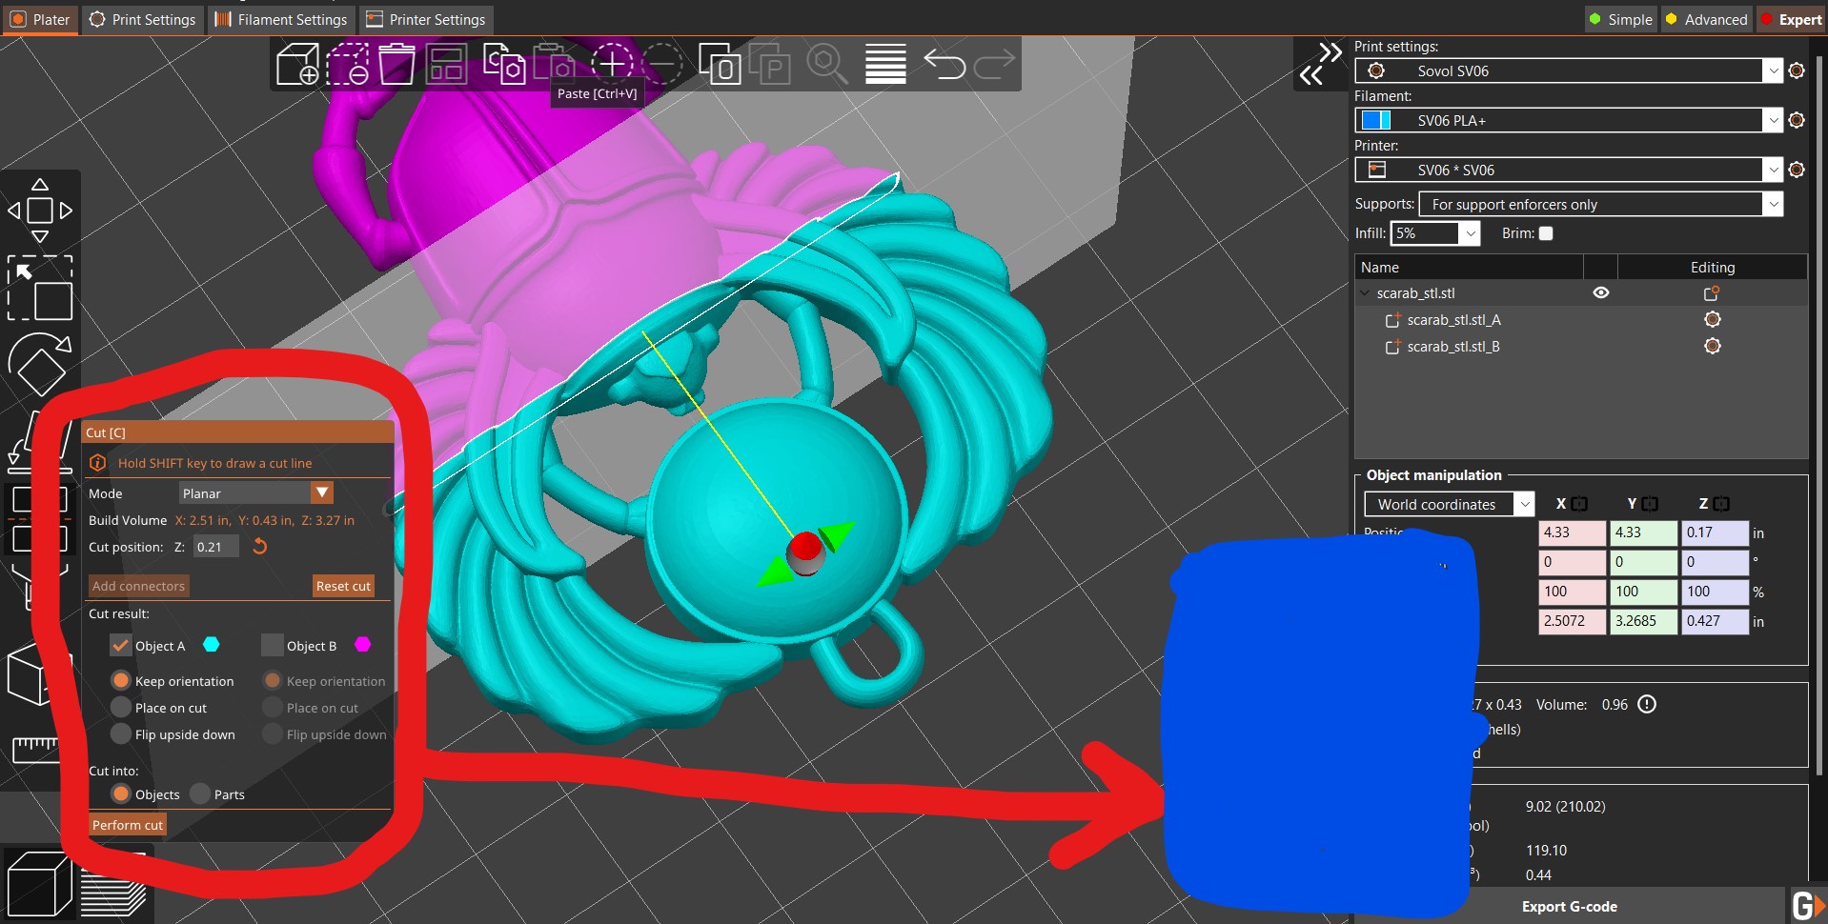Expand the Filament dropdown showing SV06 PLA+
The image size is (1828, 924).
[x=1774, y=120]
